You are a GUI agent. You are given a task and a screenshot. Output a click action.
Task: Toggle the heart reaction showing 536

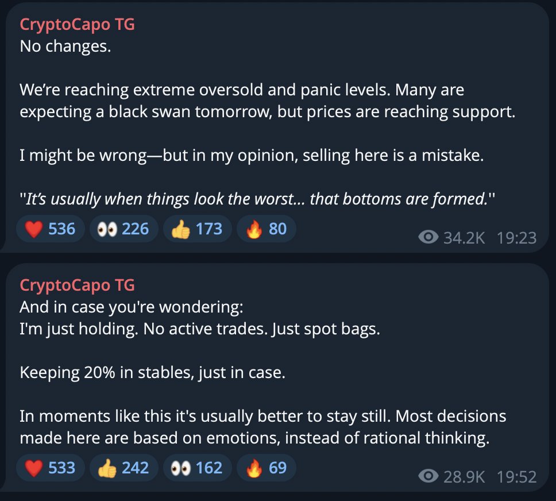point(50,229)
